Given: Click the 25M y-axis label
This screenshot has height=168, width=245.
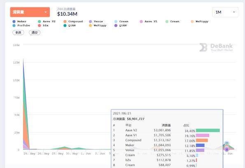Looking at the screenshot, I should pyautogui.click(x=17, y=133).
